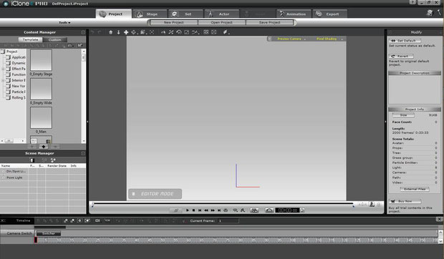Select the Move object tool (cross arrows)
444x259 pixels.
pyautogui.click(x=126, y=32)
